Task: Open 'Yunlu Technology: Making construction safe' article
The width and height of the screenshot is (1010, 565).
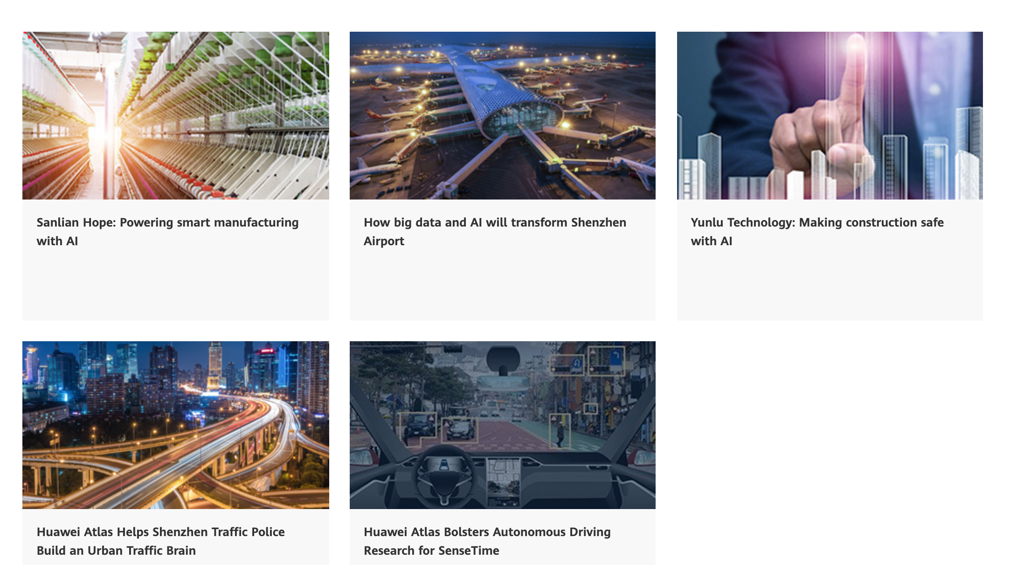Action: pyautogui.click(x=817, y=232)
